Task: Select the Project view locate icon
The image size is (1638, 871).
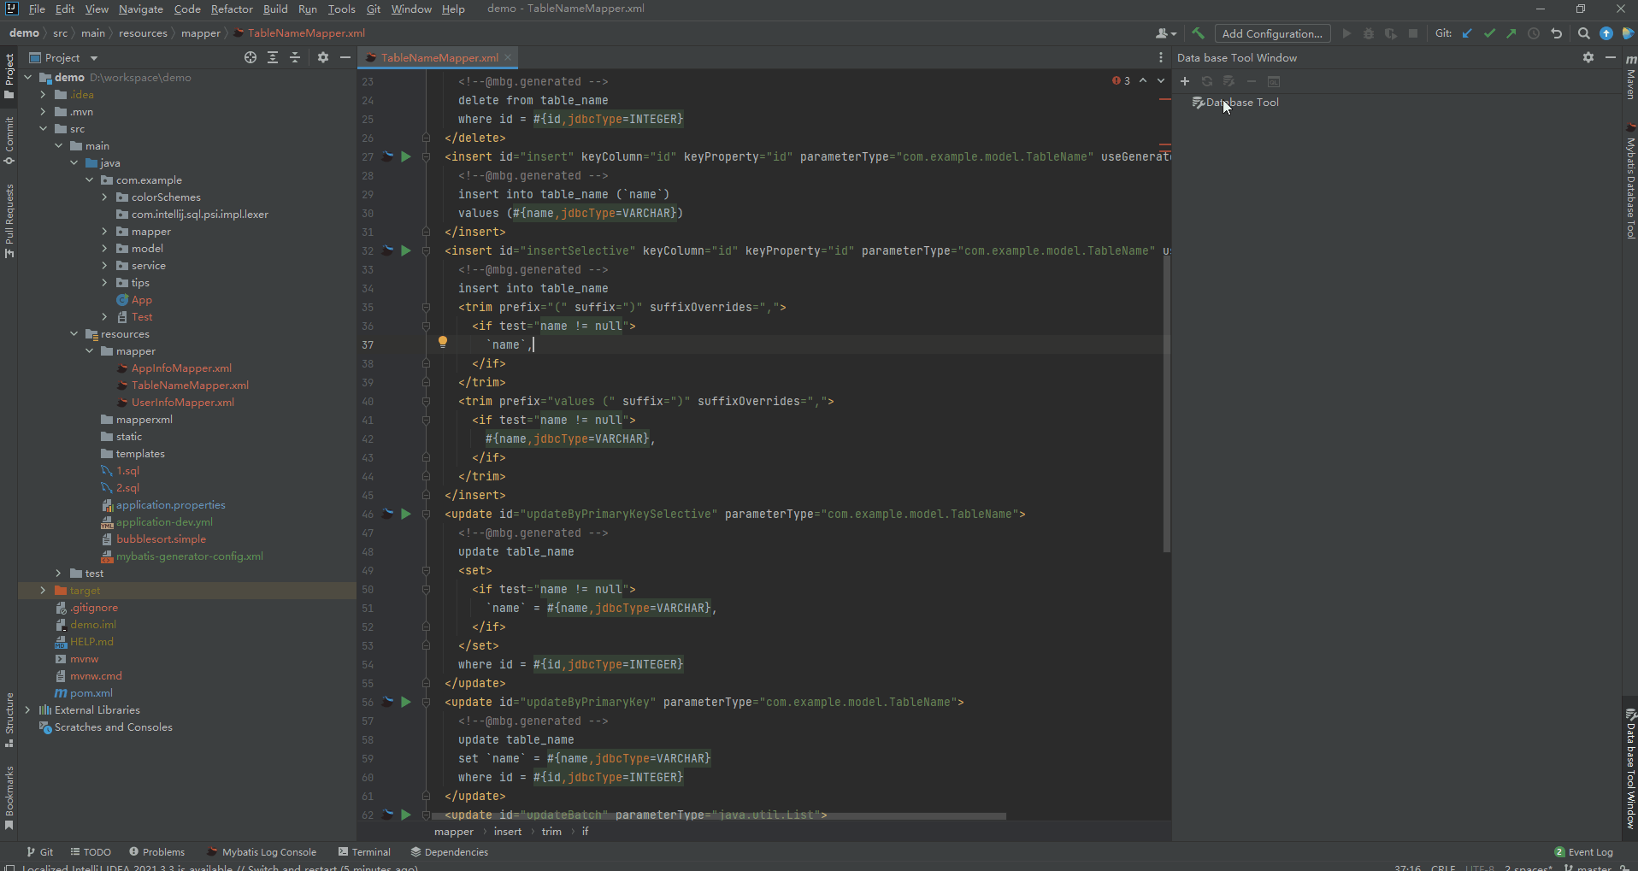Action: (x=250, y=57)
